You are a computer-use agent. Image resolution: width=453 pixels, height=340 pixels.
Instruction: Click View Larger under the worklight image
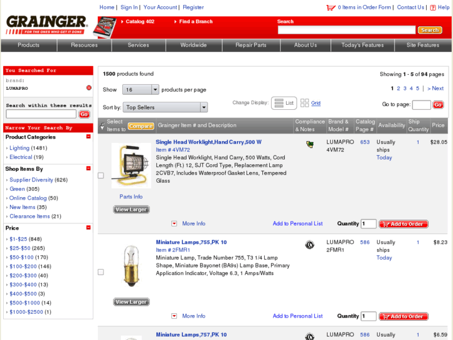coord(131,210)
